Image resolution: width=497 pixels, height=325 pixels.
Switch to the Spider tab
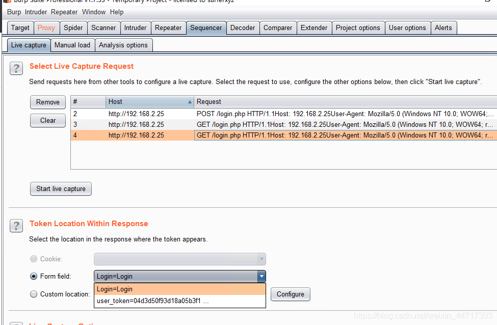pos(73,28)
